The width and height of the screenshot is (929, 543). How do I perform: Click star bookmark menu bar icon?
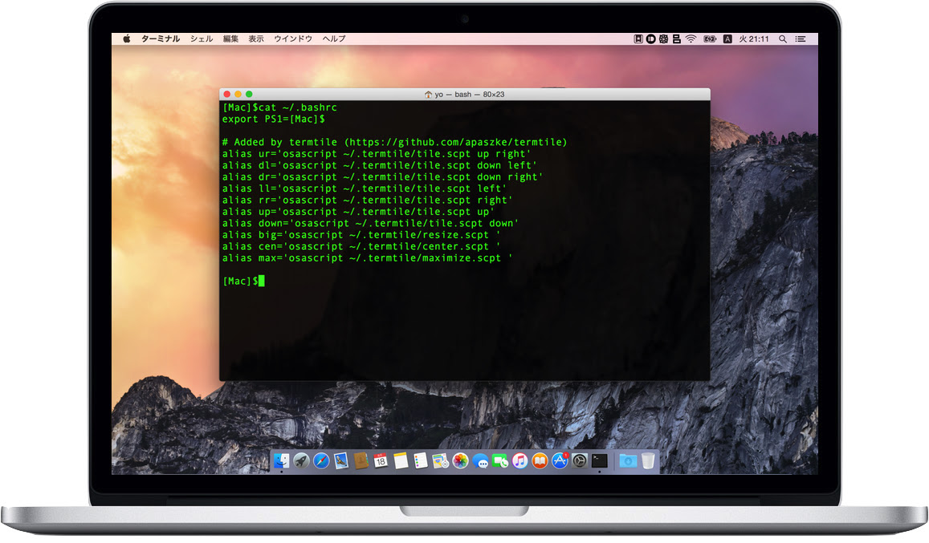(638, 38)
